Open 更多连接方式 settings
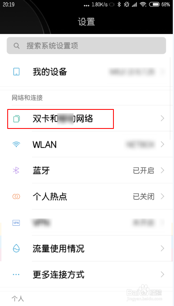174x306 pixels. pos(86,274)
